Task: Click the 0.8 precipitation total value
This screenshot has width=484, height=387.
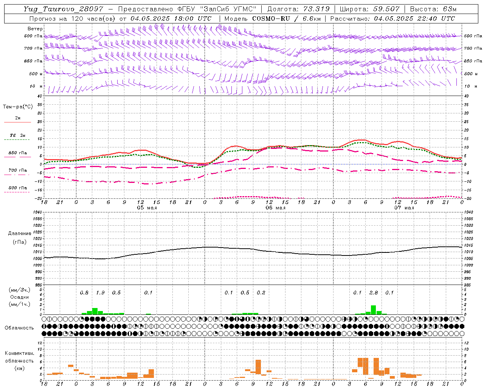Action: (84, 293)
